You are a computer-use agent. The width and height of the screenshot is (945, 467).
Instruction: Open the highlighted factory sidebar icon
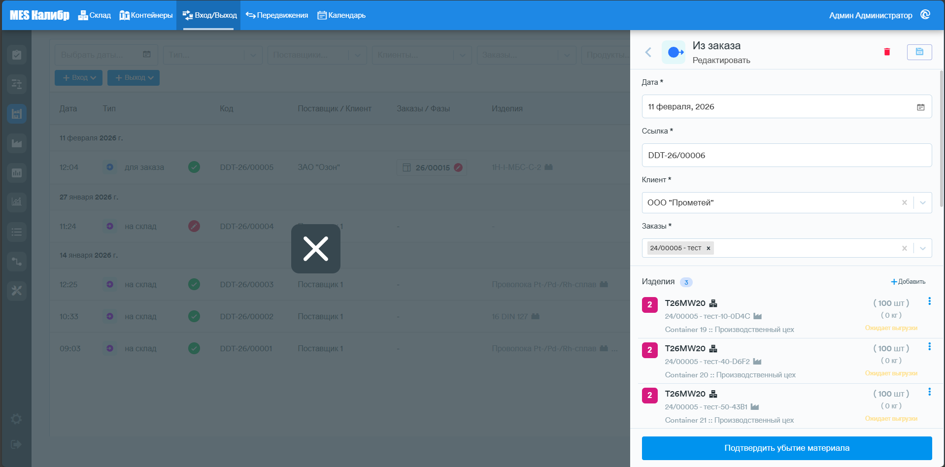click(17, 114)
